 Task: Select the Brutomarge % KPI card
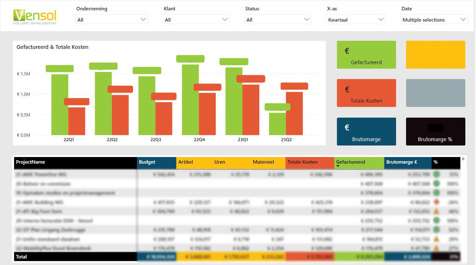pyautogui.click(x=435, y=131)
